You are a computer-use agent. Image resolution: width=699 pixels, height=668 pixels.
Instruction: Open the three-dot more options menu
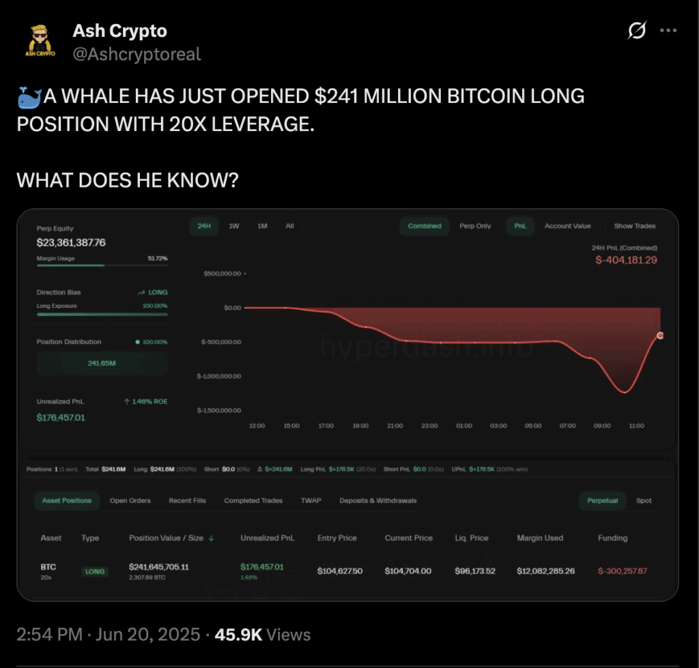668,31
